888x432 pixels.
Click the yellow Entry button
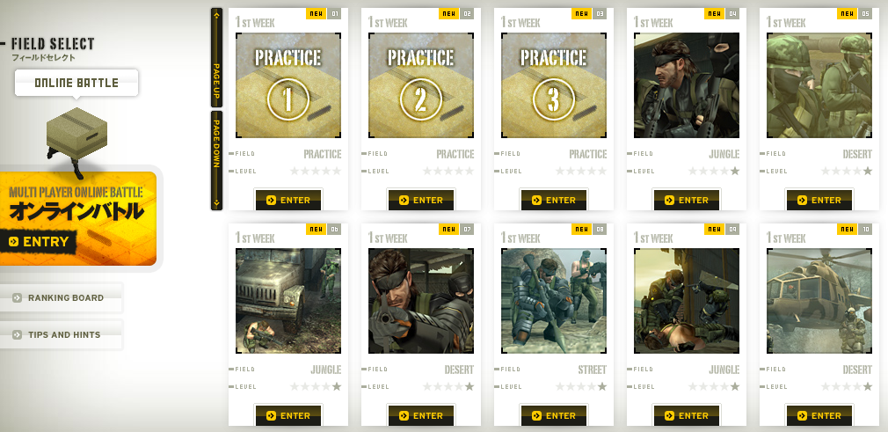39,241
